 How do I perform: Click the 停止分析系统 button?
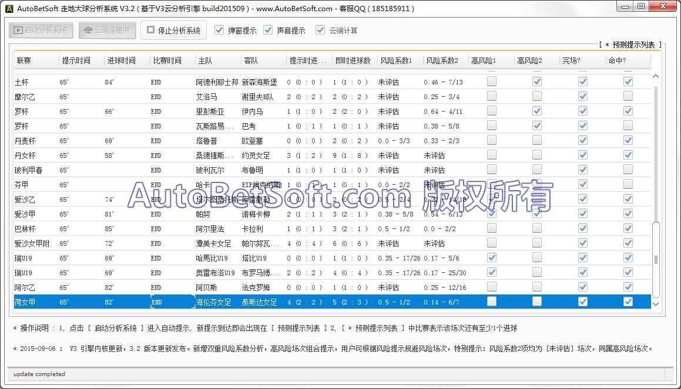click(173, 31)
